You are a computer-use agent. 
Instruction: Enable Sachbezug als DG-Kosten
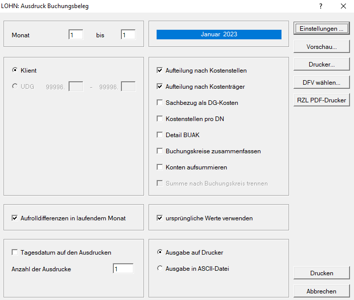click(x=160, y=103)
